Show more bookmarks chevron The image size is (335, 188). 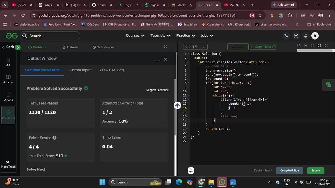[297, 25]
